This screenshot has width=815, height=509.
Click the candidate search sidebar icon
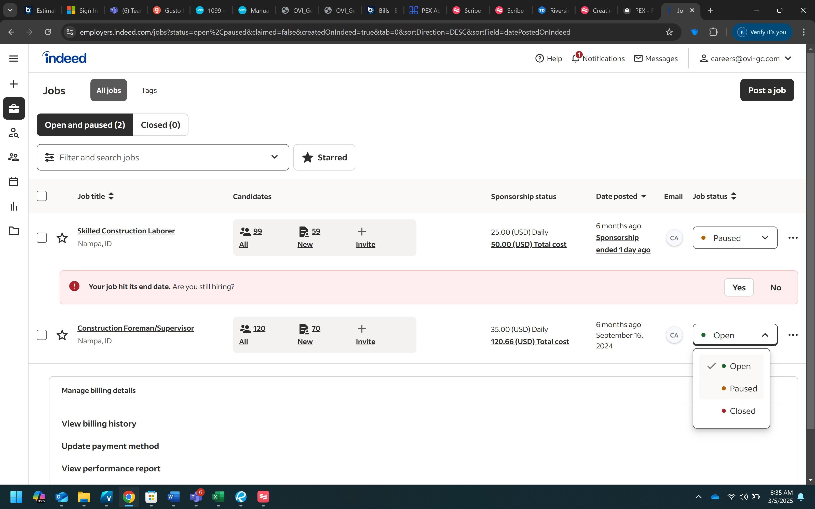pyautogui.click(x=14, y=133)
